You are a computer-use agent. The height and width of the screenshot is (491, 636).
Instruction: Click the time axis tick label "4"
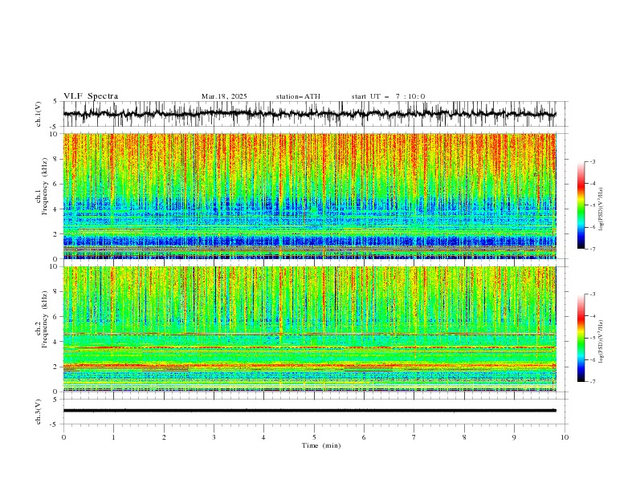tap(263, 437)
